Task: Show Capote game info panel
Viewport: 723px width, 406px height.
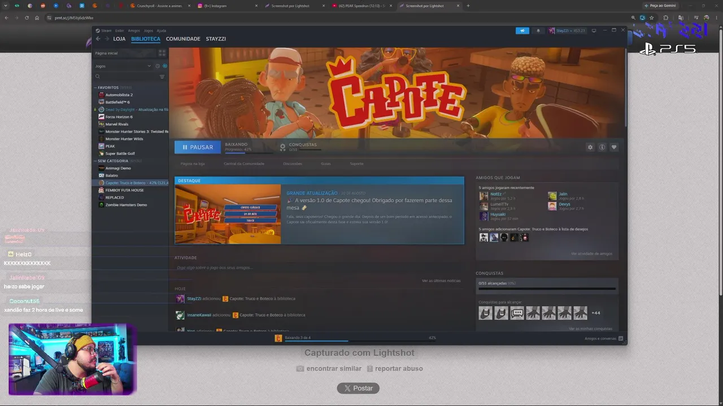Action: tap(602, 147)
